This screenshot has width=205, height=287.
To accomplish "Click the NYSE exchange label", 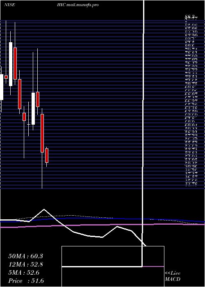I will coord(9,5).
